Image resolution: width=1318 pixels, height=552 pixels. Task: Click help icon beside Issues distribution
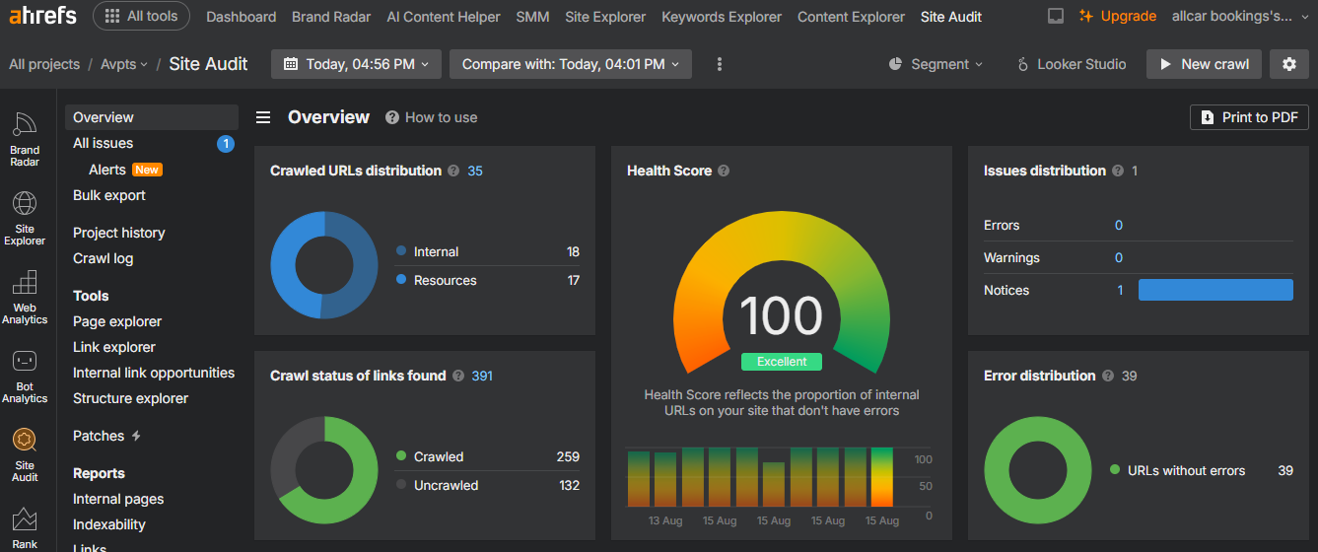(x=1118, y=171)
